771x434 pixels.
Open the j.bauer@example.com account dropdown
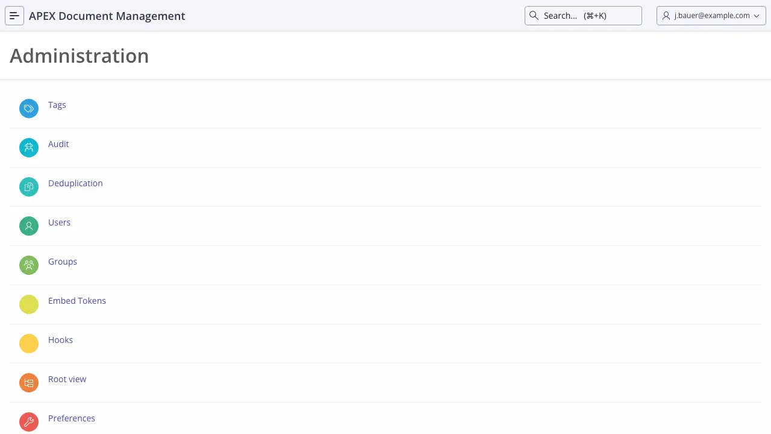point(711,16)
